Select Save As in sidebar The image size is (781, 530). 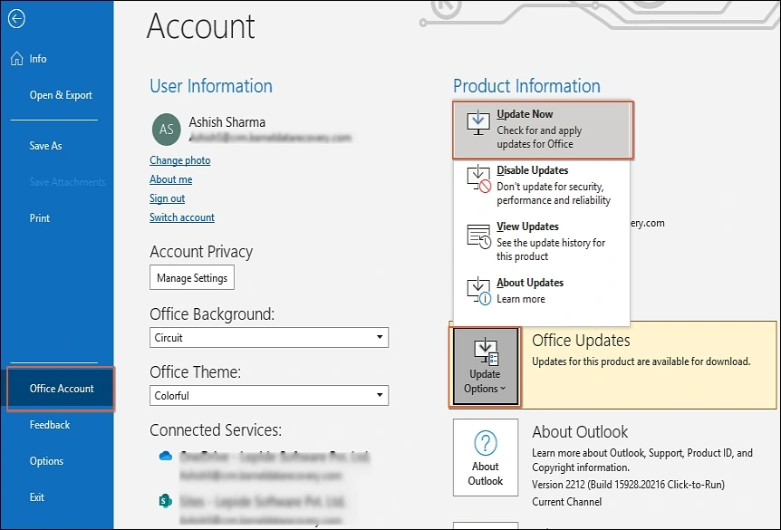[45, 146]
